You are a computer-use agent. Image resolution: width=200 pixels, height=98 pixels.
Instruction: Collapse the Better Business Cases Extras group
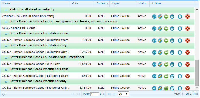click(x=6, y=22)
